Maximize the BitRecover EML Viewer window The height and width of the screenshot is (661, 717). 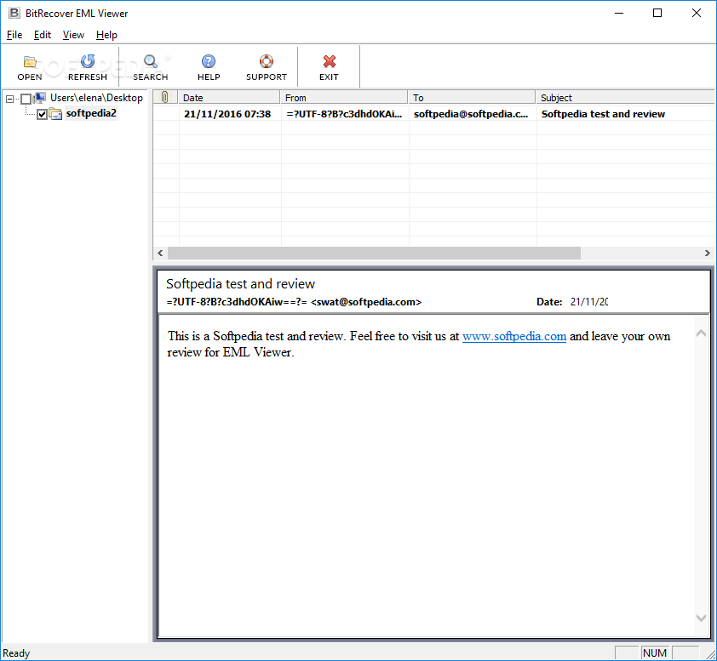click(657, 13)
